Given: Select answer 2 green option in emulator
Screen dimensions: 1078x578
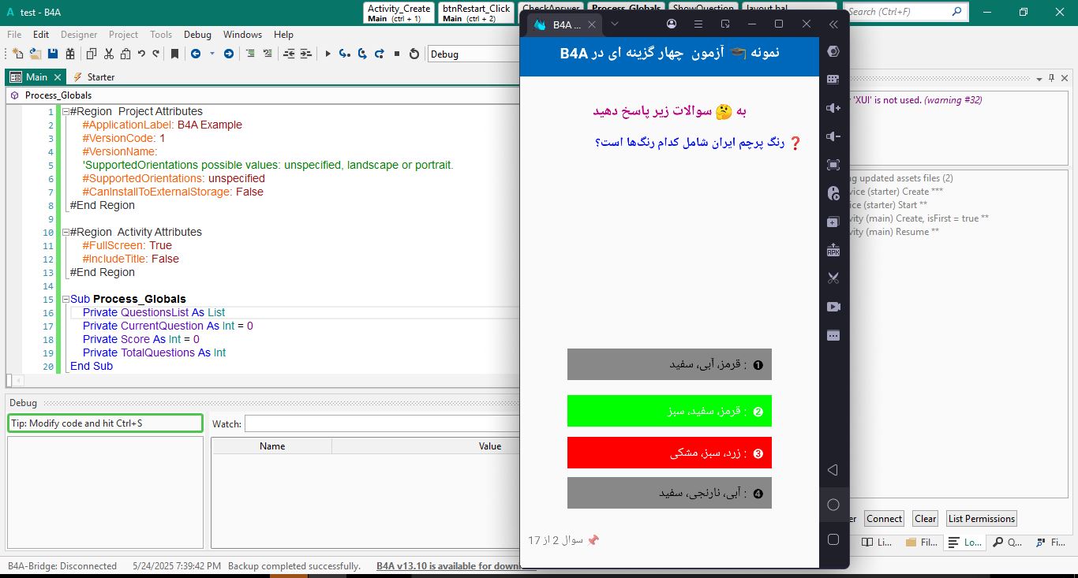Looking at the screenshot, I should coord(669,411).
